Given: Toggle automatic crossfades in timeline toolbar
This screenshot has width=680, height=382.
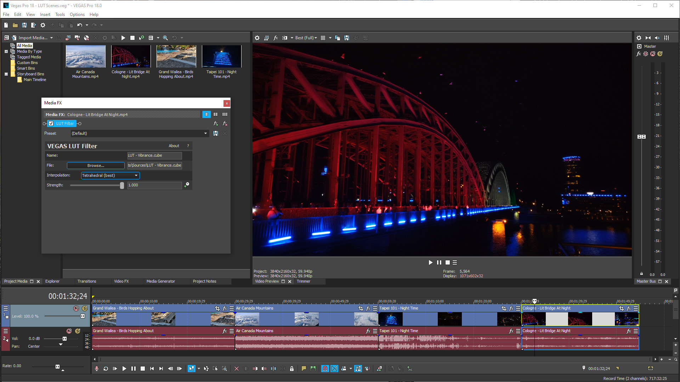Looking at the screenshot, I should coord(334,369).
